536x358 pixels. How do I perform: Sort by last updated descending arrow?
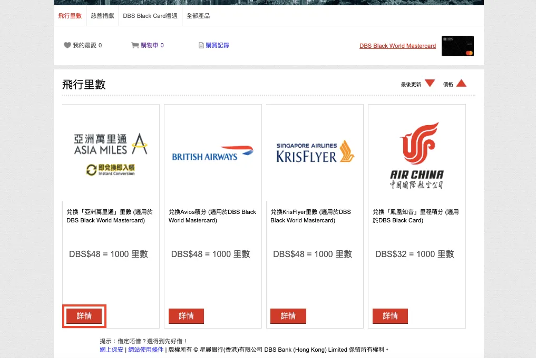[430, 83]
